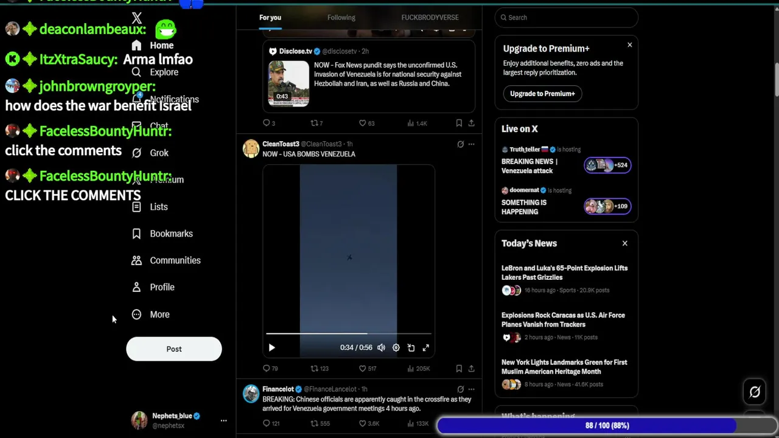779x438 pixels.
Task: Click the 88 / 100 progress bar
Action: pyautogui.click(x=607, y=426)
